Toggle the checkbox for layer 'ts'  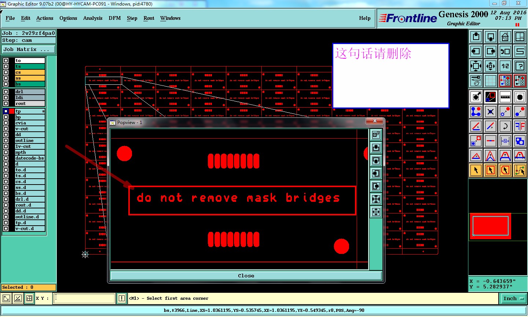[x=6, y=66]
